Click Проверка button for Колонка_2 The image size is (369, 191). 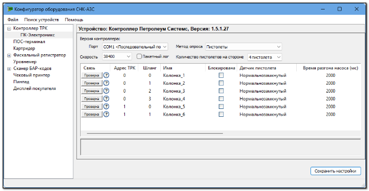tap(92, 83)
